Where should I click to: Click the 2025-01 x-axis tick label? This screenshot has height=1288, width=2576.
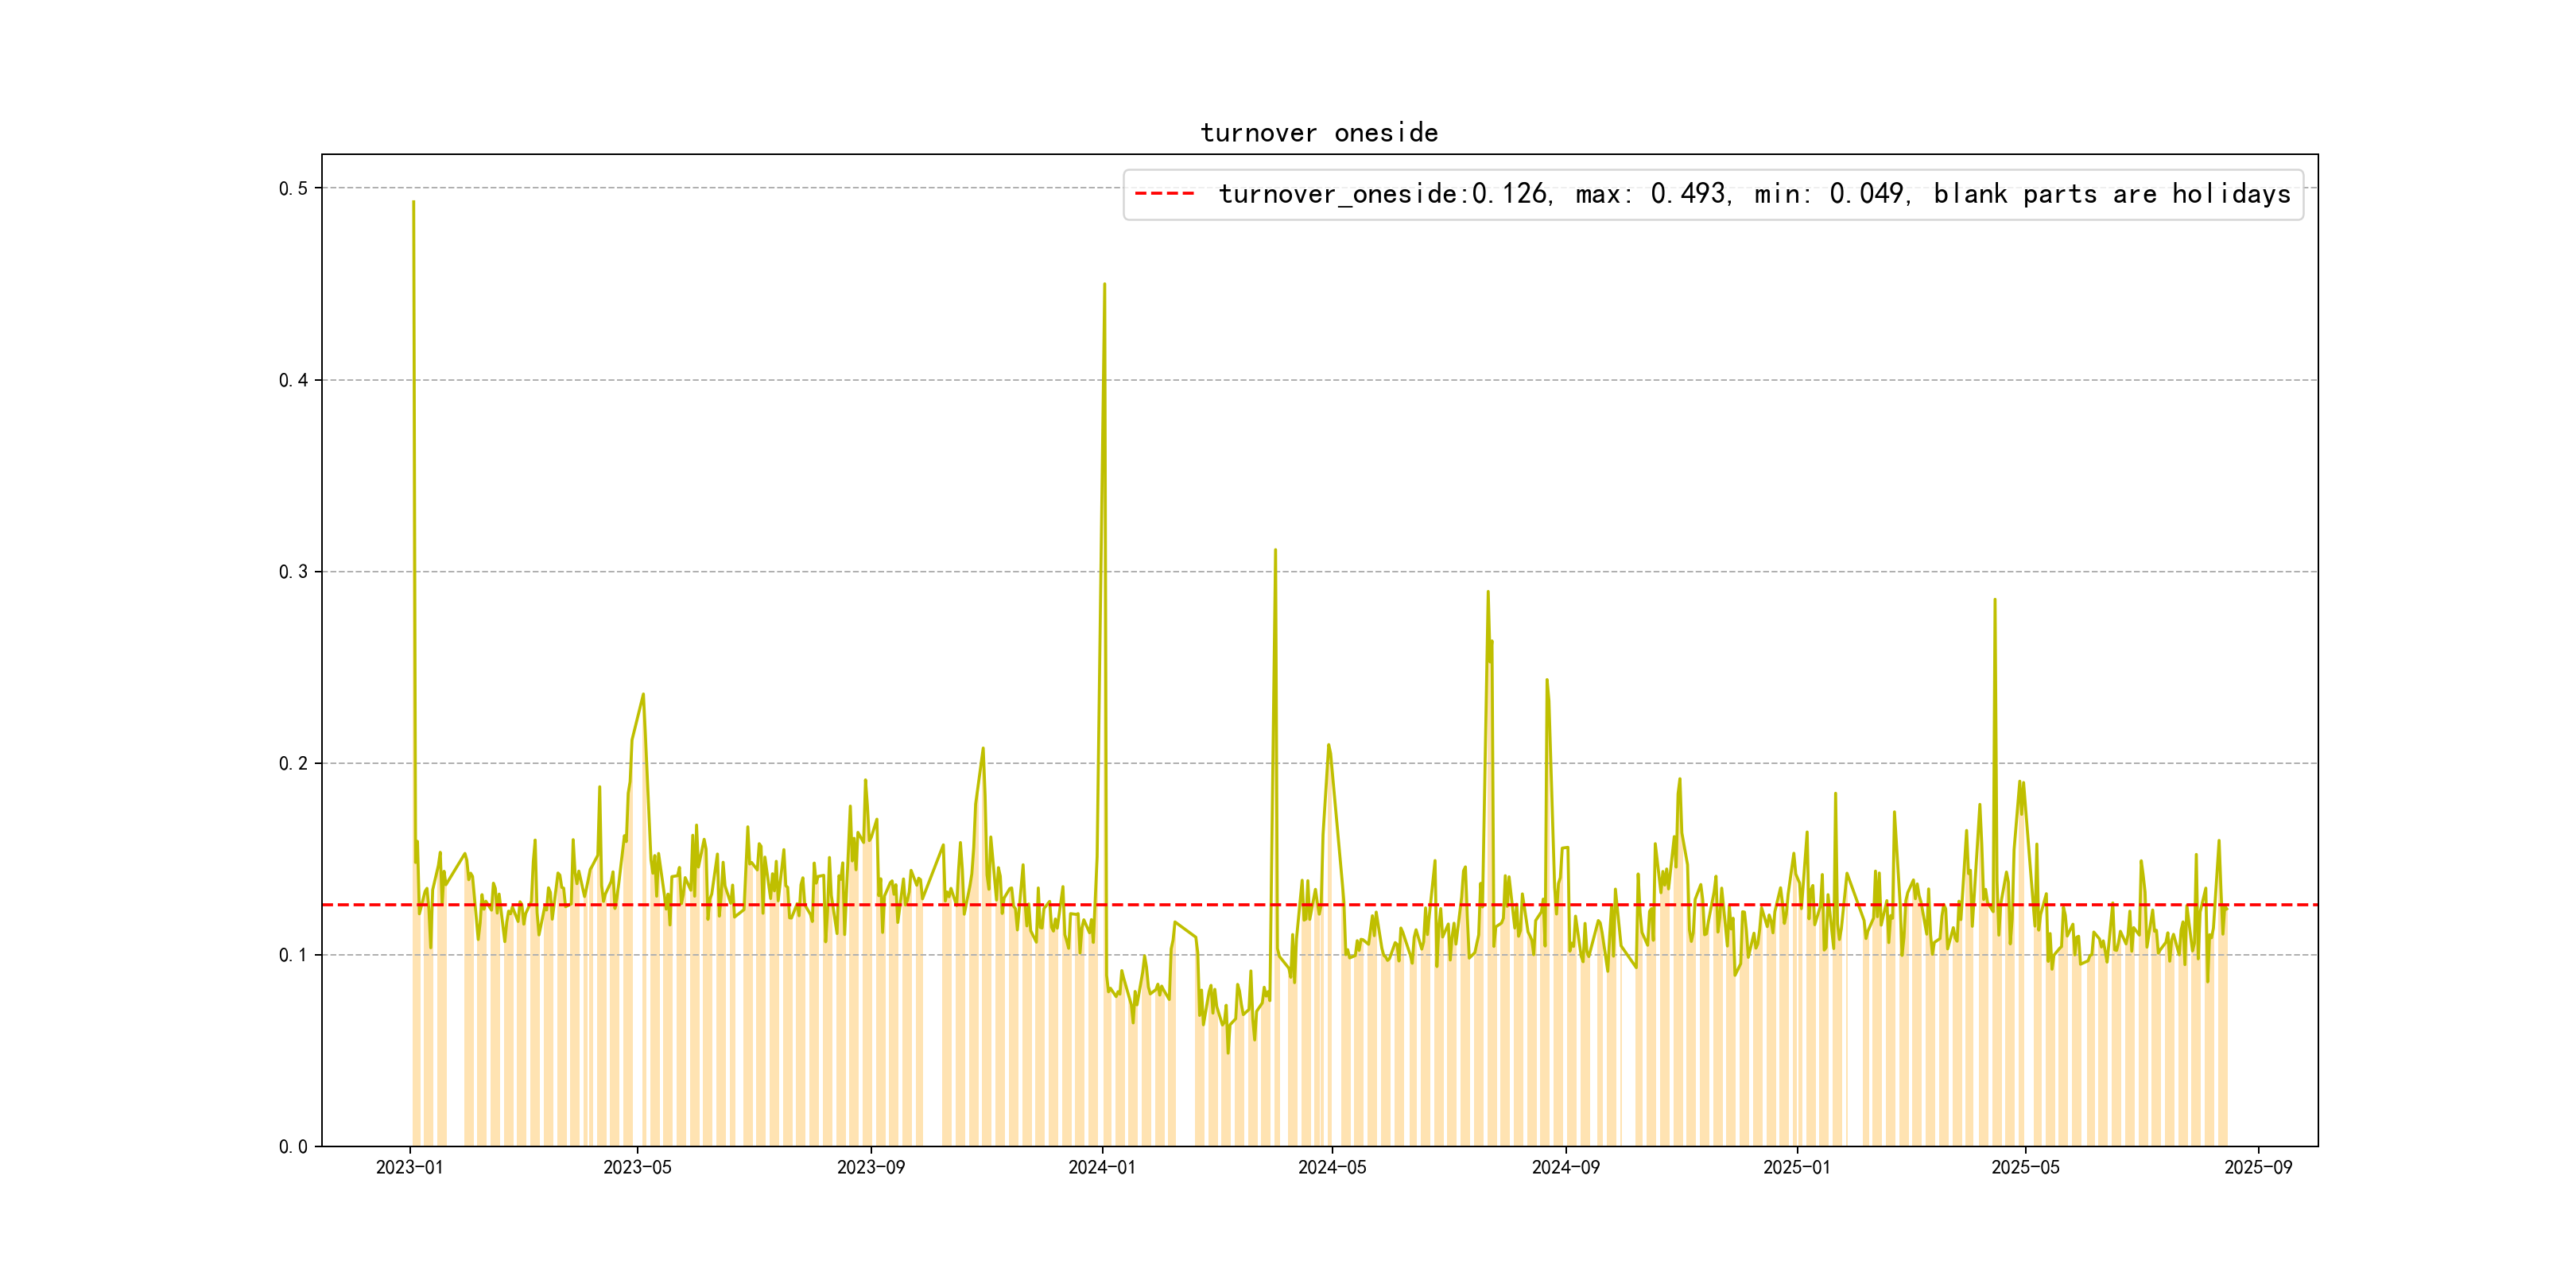tap(1796, 1167)
